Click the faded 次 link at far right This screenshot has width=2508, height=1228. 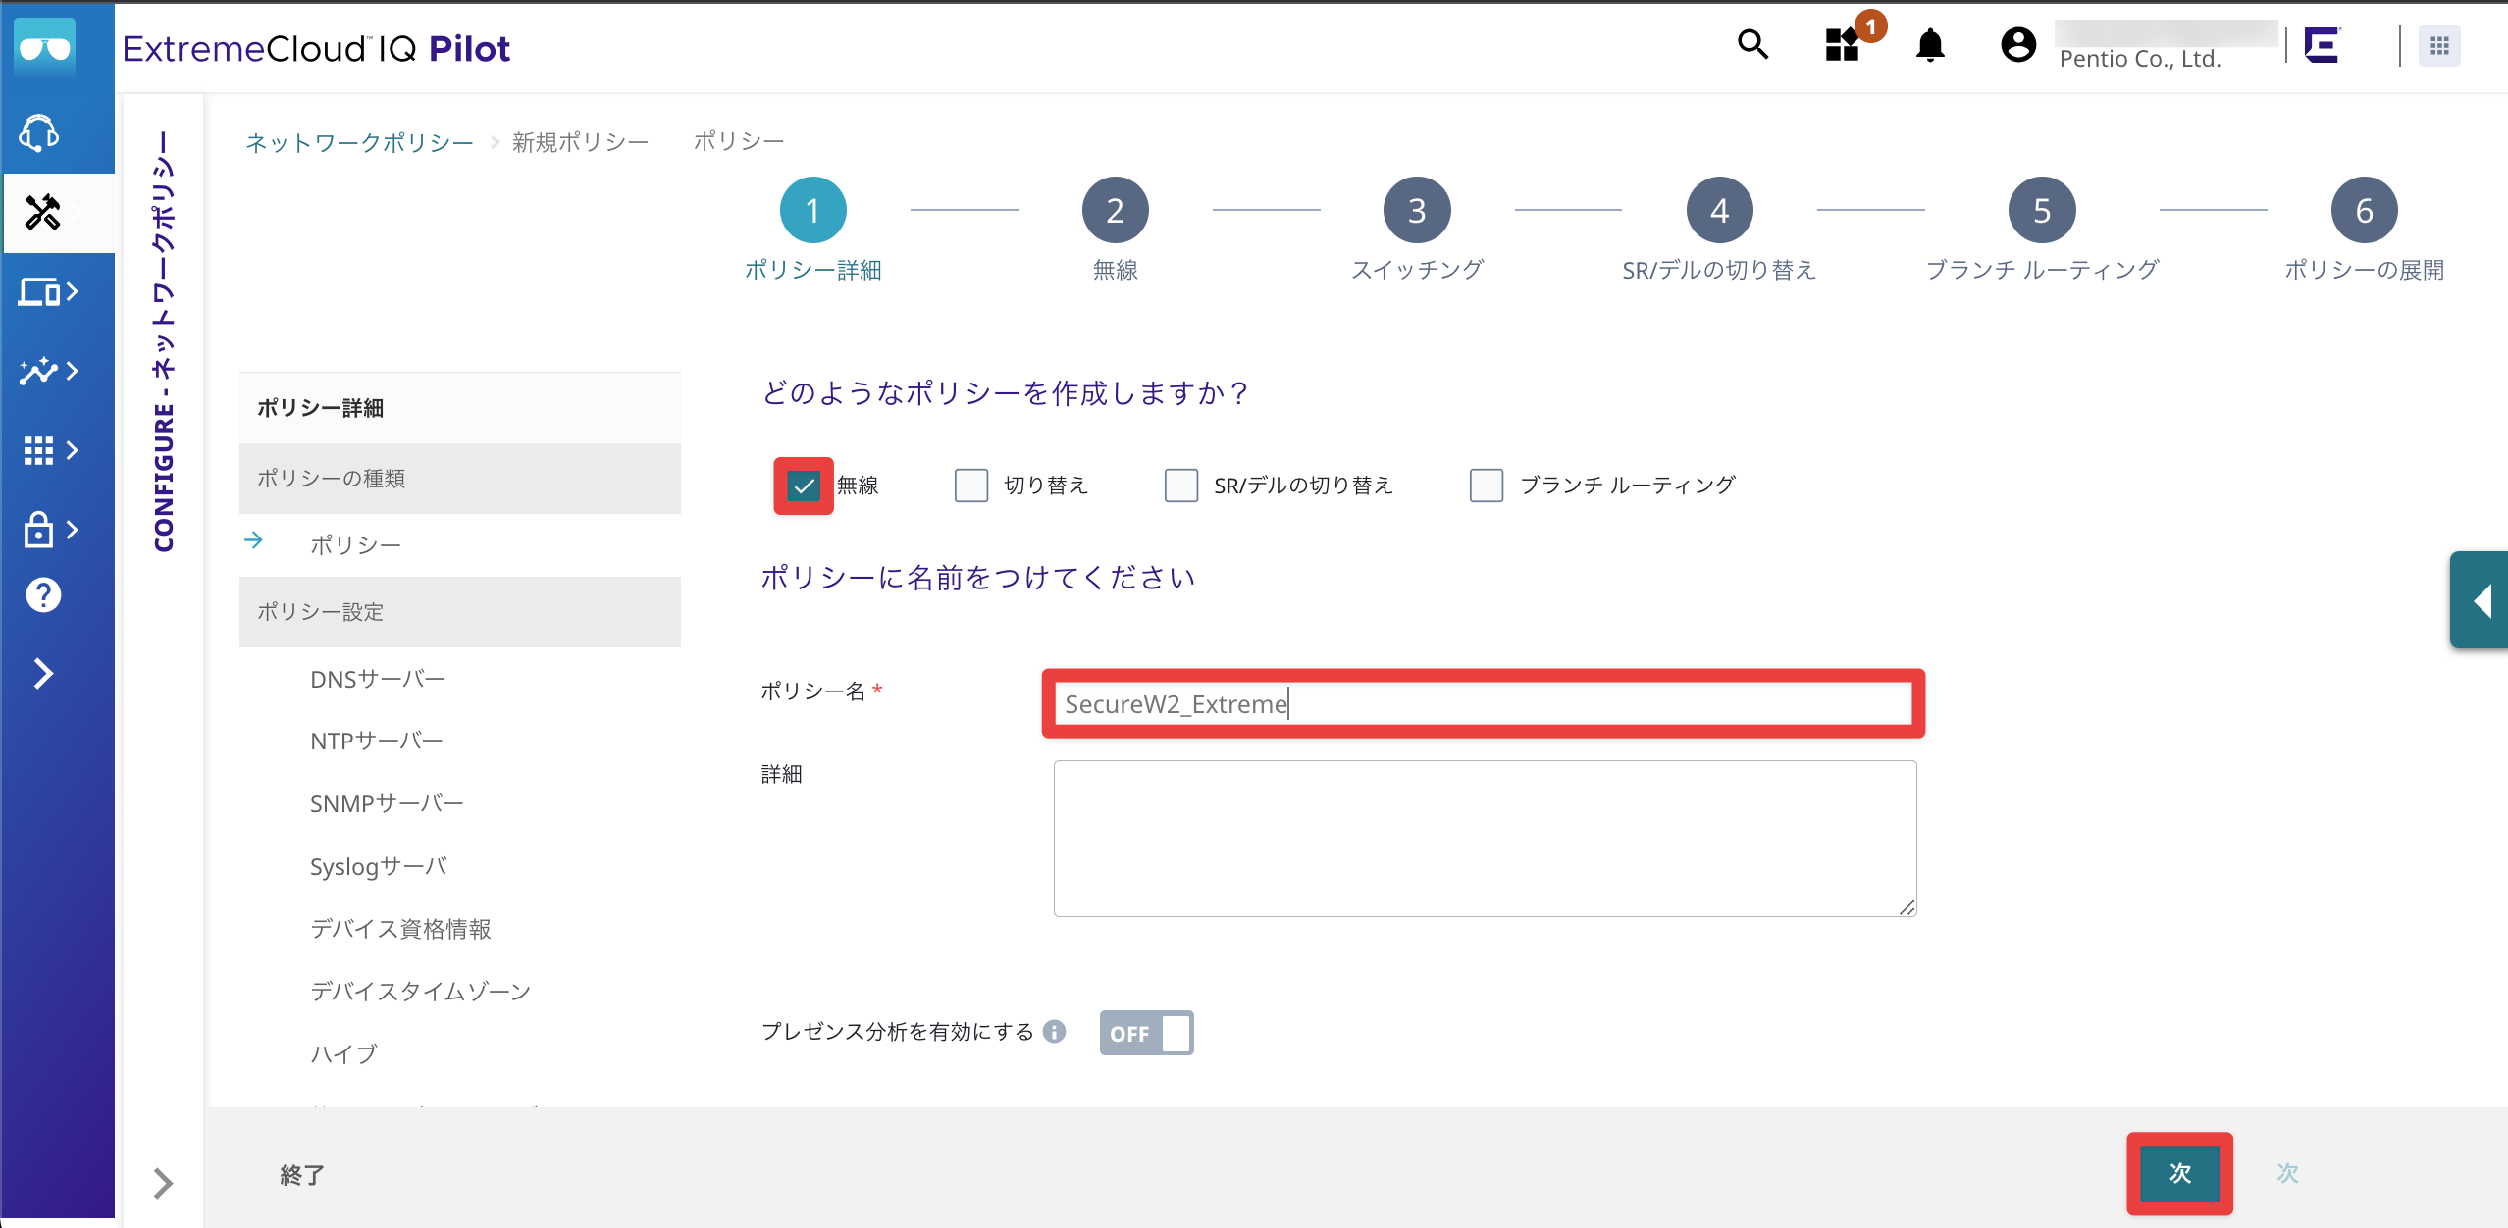(x=2287, y=1173)
